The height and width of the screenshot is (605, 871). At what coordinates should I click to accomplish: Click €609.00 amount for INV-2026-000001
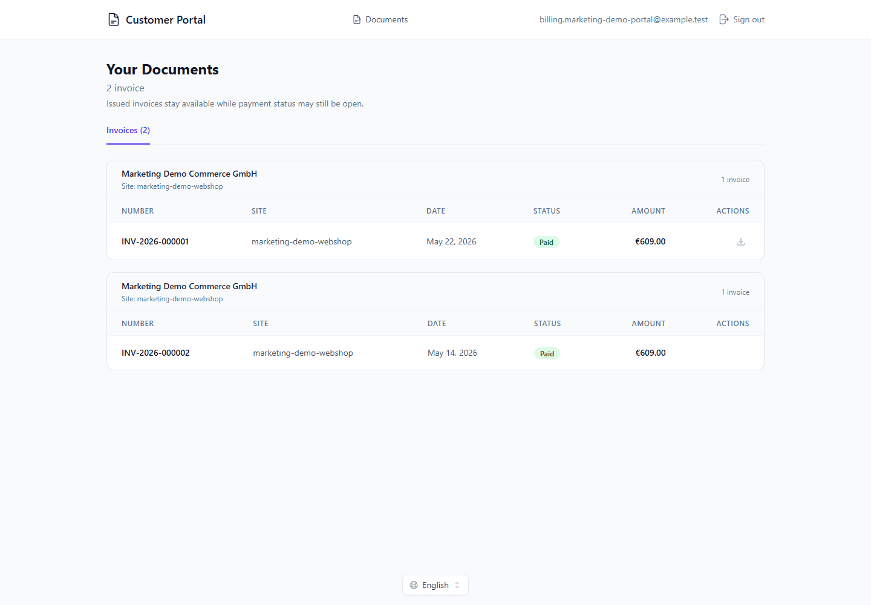tap(650, 241)
